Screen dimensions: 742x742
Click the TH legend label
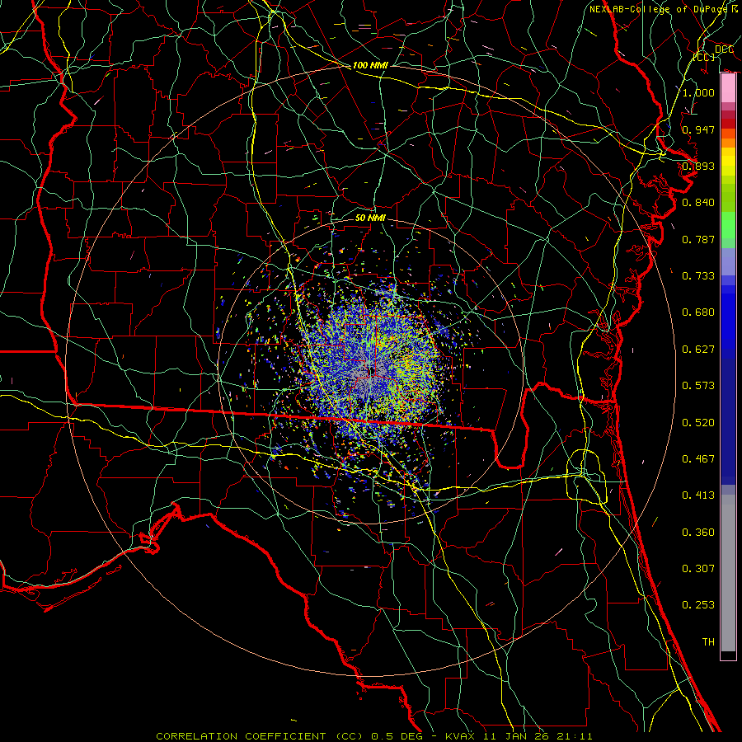pos(708,642)
